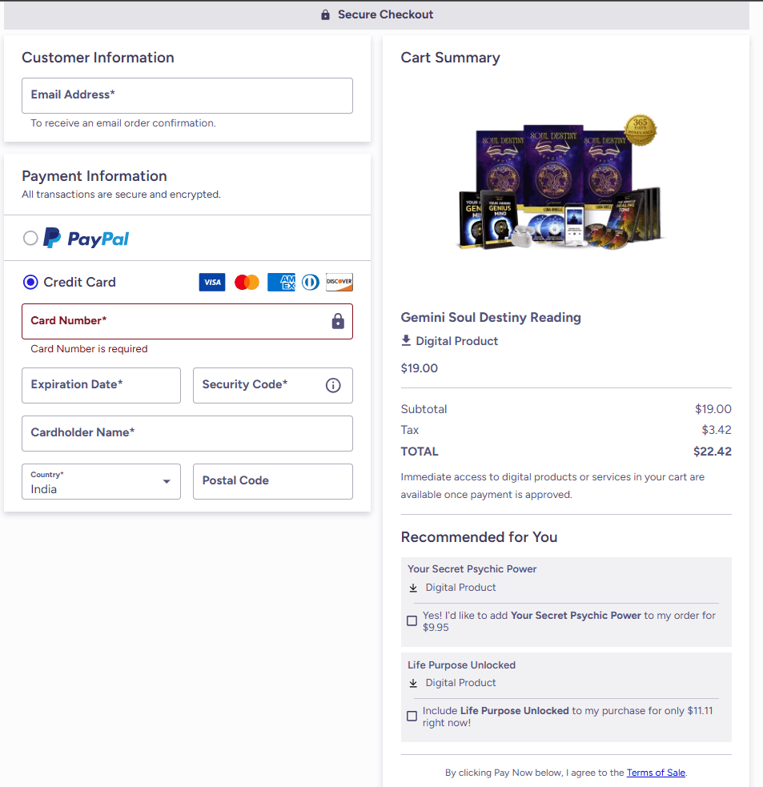Click the info icon beside Security Code

[333, 385]
